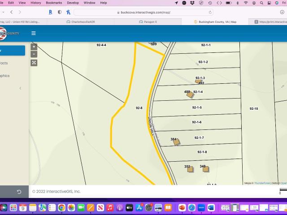Zoom out of the map with minus button
Screen dimensions: 287x215
[34, 54]
